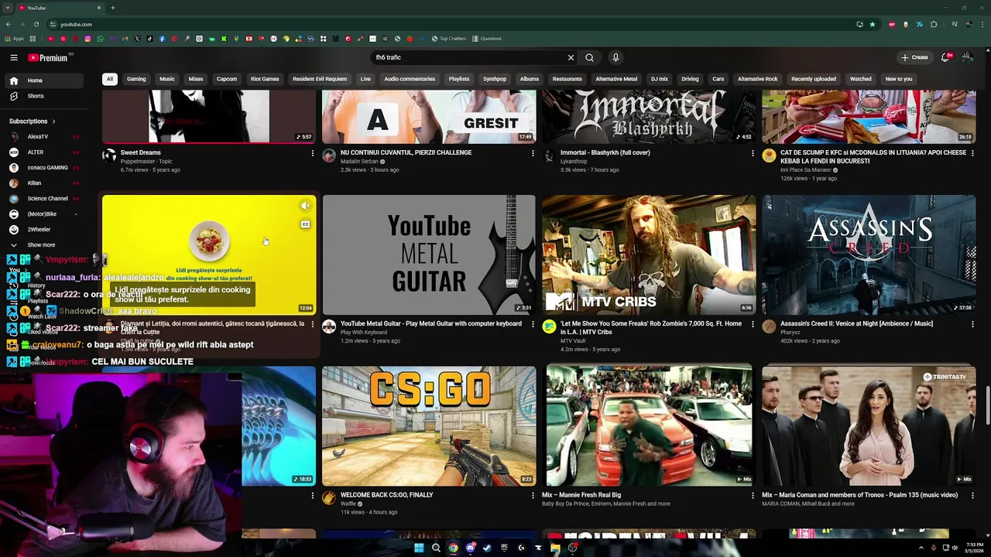Select the Recently uploaded chip
Viewport: 991px width, 557px height.
point(814,79)
